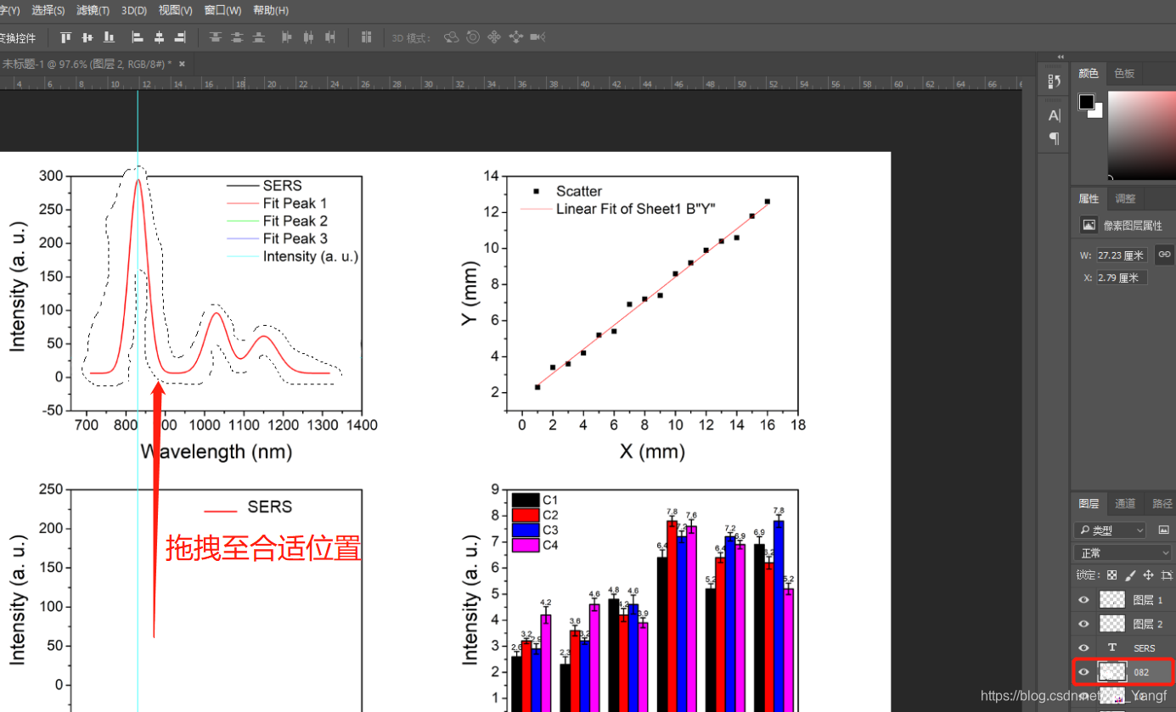Align top edges icon in options bar

[66, 37]
